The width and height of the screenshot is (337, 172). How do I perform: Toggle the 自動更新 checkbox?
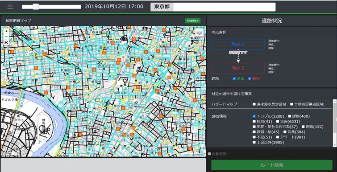click(209, 154)
